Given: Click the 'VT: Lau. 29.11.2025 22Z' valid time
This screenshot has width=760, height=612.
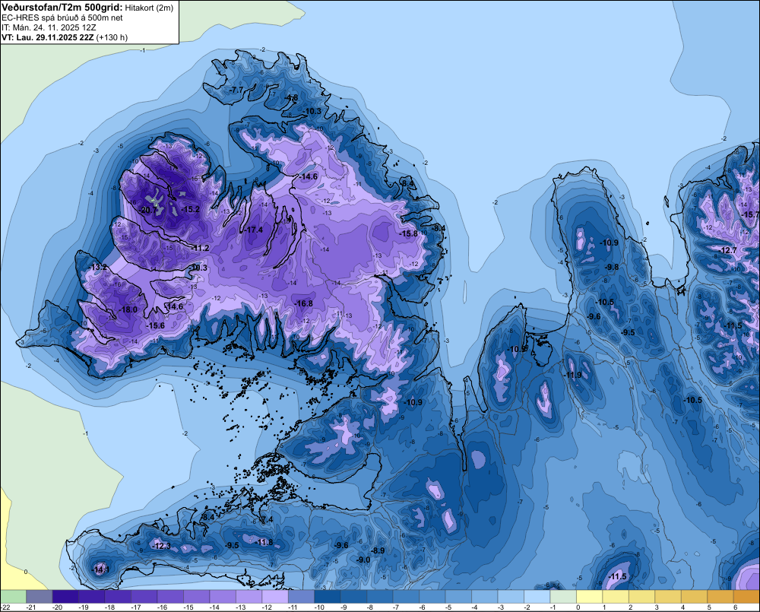Looking at the screenshot, I should pyautogui.click(x=48, y=37).
